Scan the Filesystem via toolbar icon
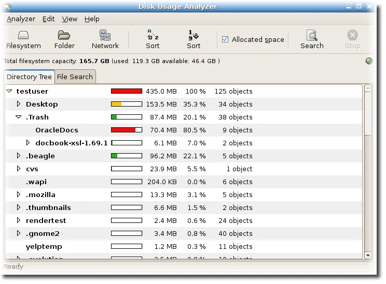The width and height of the screenshot is (386, 284). [23, 35]
